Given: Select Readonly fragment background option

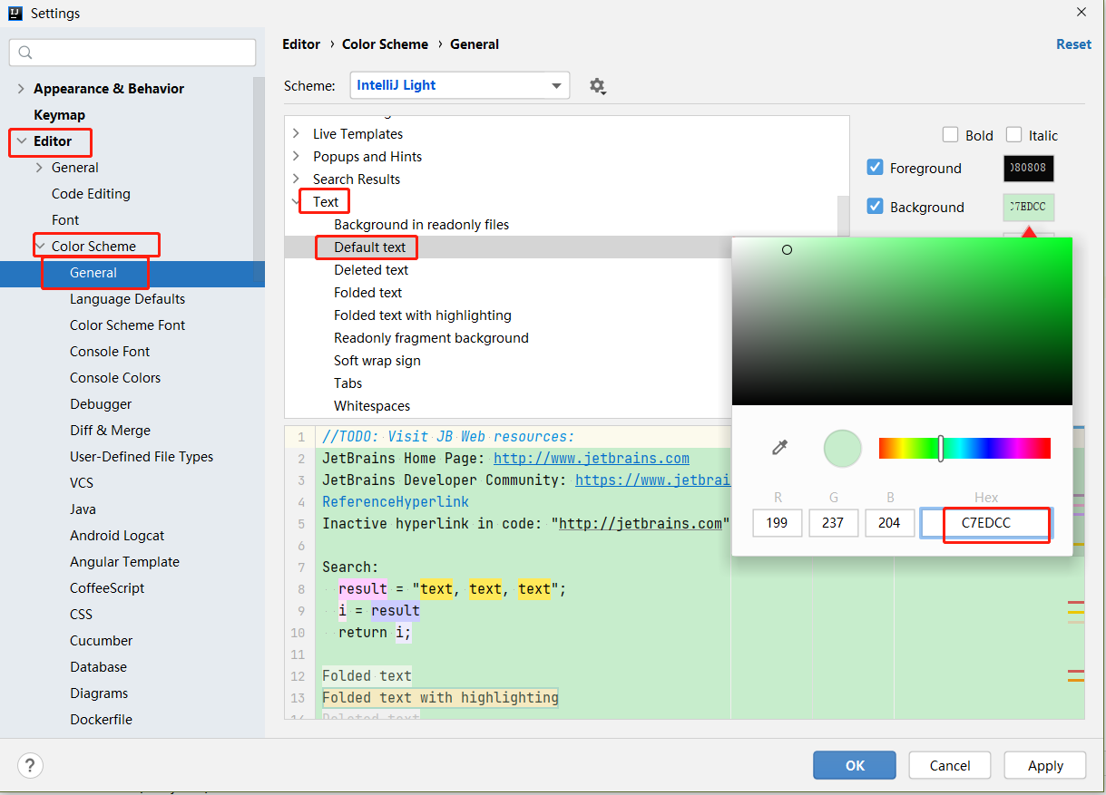Looking at the screenshot, I should (x=431, y=338).
